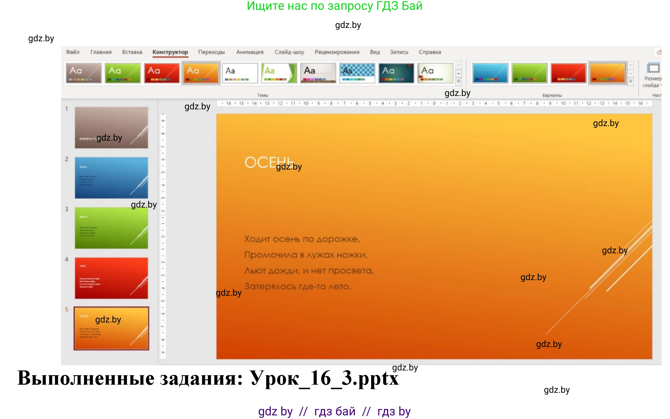Choose the blue color variant
The height and width of the screenshot is (419, 670).
tap(490, 73)
